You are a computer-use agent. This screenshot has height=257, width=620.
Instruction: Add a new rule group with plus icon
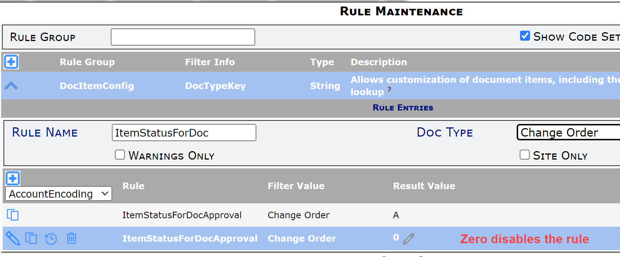tap(11, 62)
